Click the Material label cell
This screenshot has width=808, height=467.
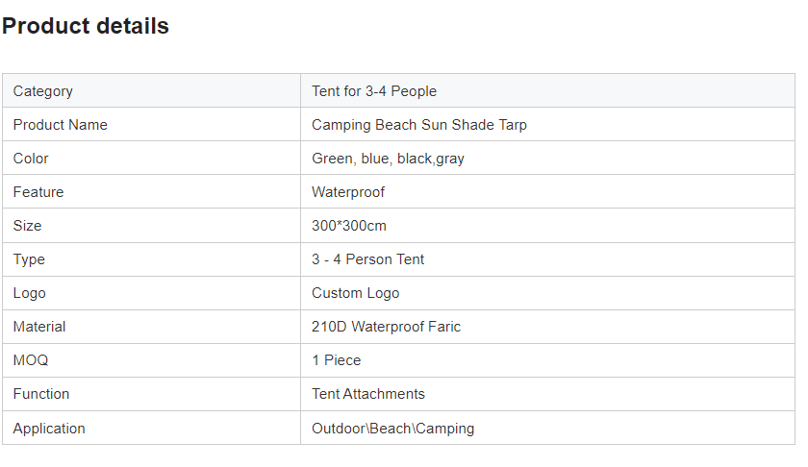[x=39, y=327]
